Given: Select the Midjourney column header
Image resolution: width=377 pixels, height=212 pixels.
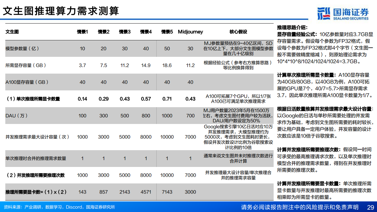Looking at the screenshot, I should [x=191, y=32].
